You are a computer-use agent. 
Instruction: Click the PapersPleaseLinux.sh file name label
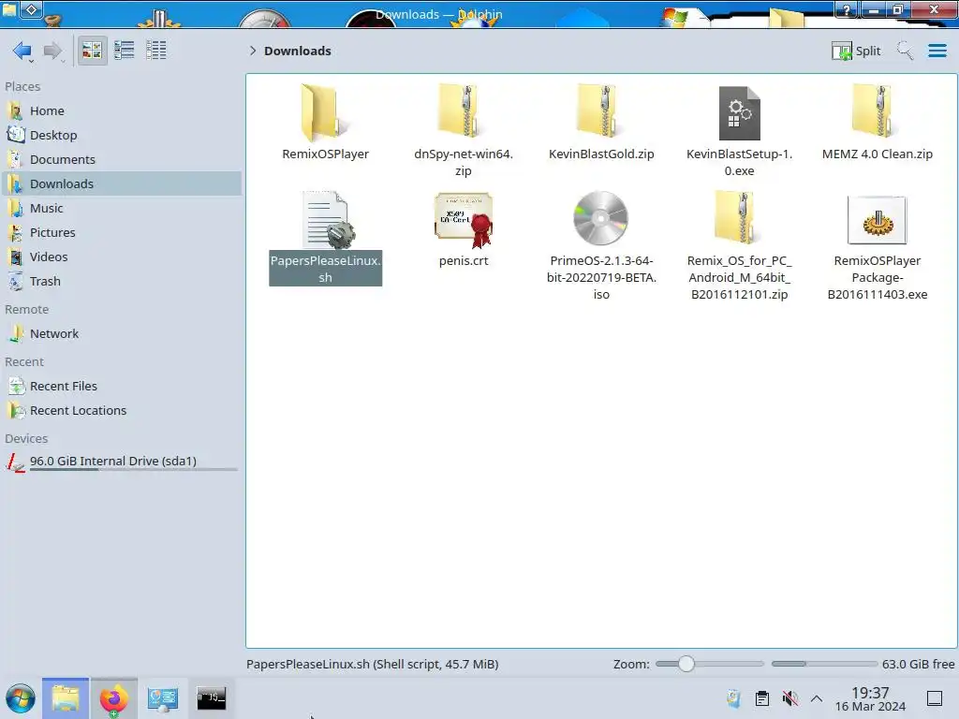(325, 269)
